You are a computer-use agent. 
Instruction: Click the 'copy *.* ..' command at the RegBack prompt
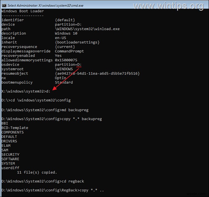click(92, 190)
